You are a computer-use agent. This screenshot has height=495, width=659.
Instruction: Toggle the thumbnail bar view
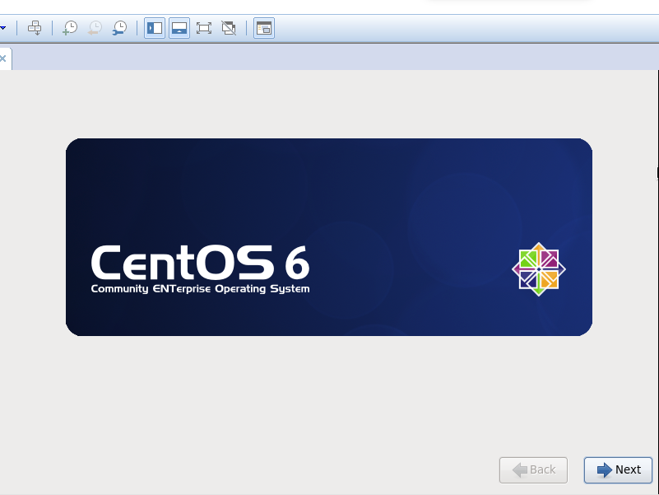[179, 28]
